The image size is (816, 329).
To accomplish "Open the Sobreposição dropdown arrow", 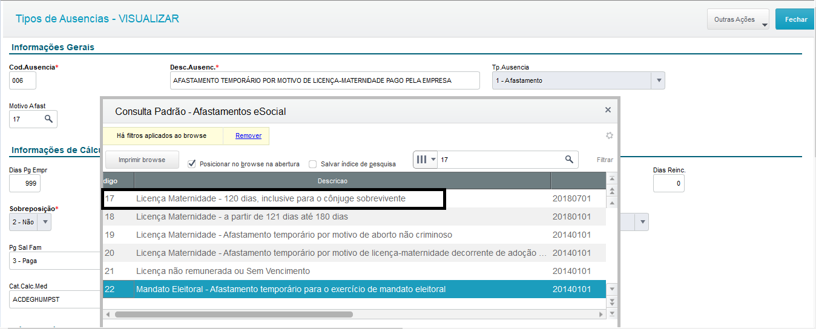I will (x=45, y=222).
